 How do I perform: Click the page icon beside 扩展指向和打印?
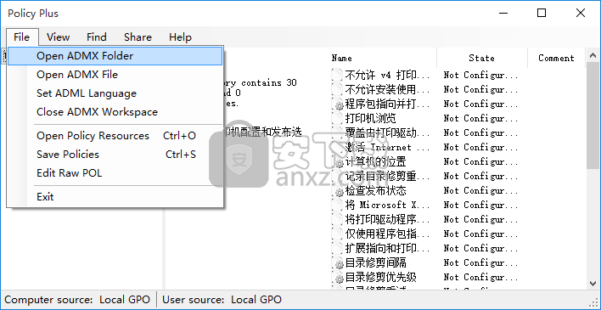click(338, 248)
